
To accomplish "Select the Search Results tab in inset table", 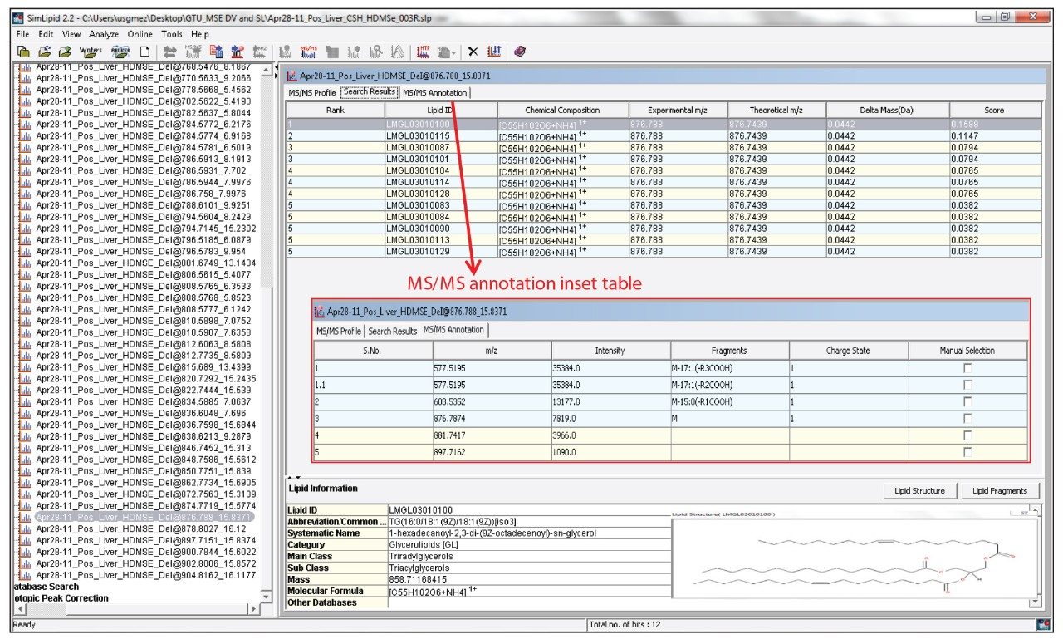I will click(x=393, y=331).
